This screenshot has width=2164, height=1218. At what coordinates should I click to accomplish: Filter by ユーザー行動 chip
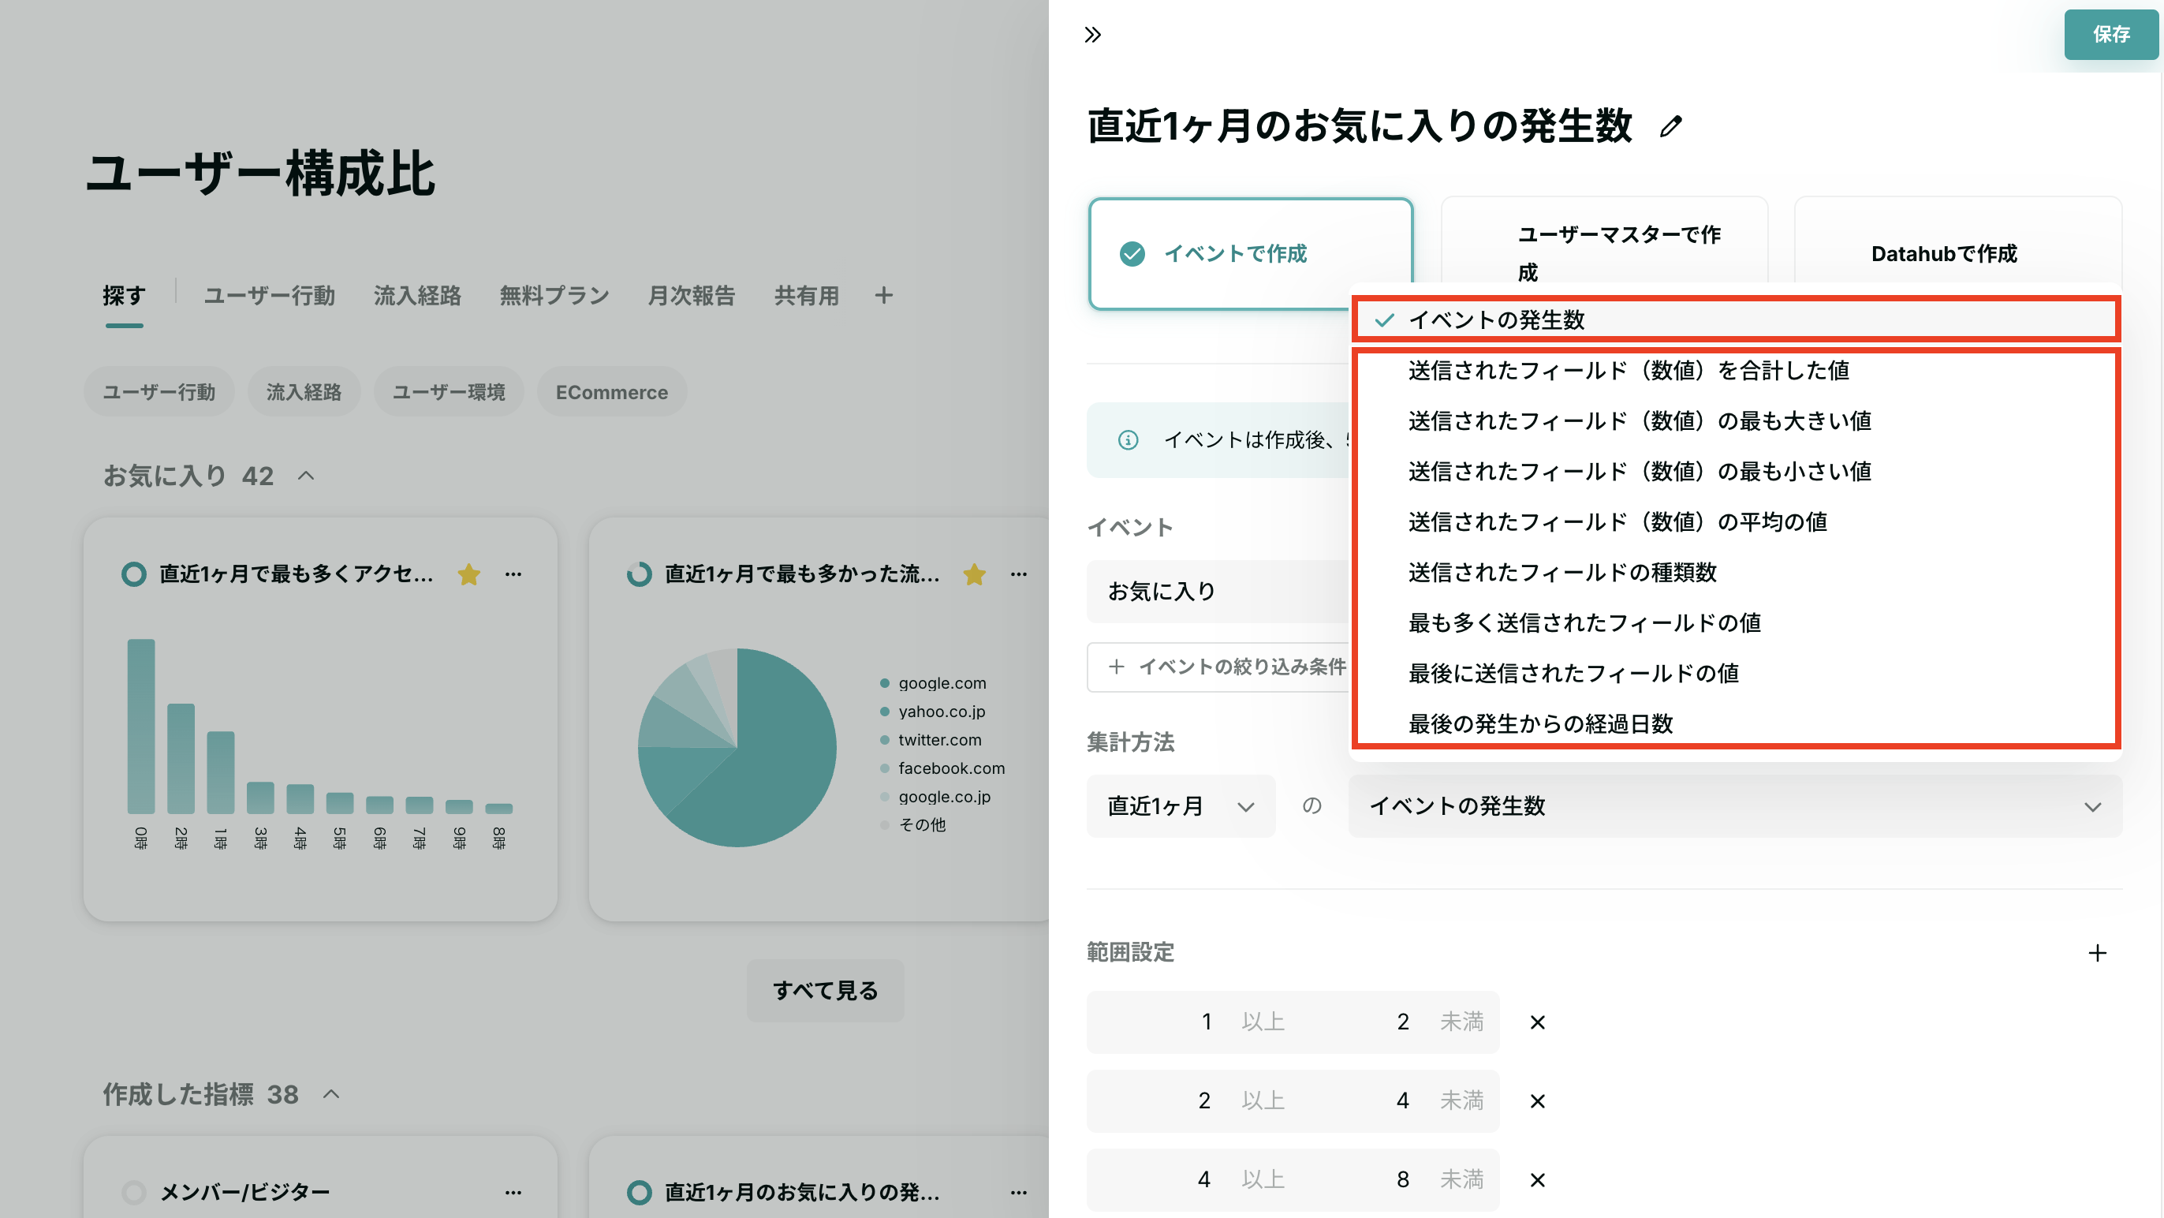click(159, 392)
